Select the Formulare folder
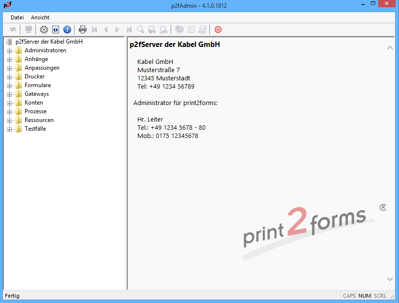Image resolution: width=399 pixels, height=303 pixels. tap(37, 85)
